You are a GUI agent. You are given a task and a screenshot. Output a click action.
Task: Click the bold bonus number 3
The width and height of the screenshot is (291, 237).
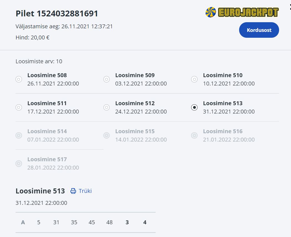pos(127,222)
